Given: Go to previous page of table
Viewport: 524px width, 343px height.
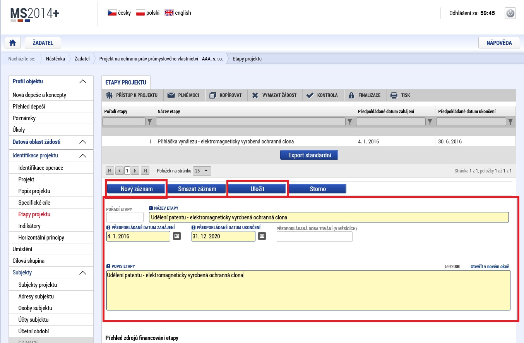Looking at the screenshot, I should [x=120, y=171].
